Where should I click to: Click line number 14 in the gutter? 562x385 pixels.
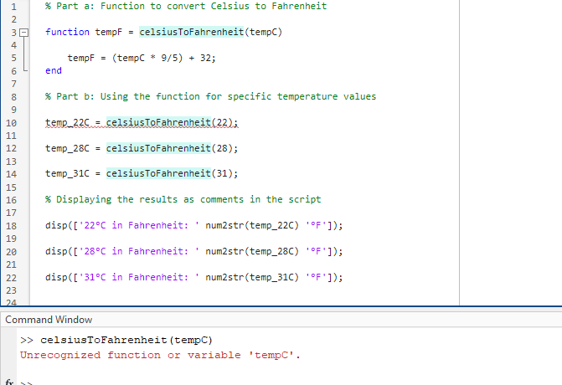tap(11, 174)
